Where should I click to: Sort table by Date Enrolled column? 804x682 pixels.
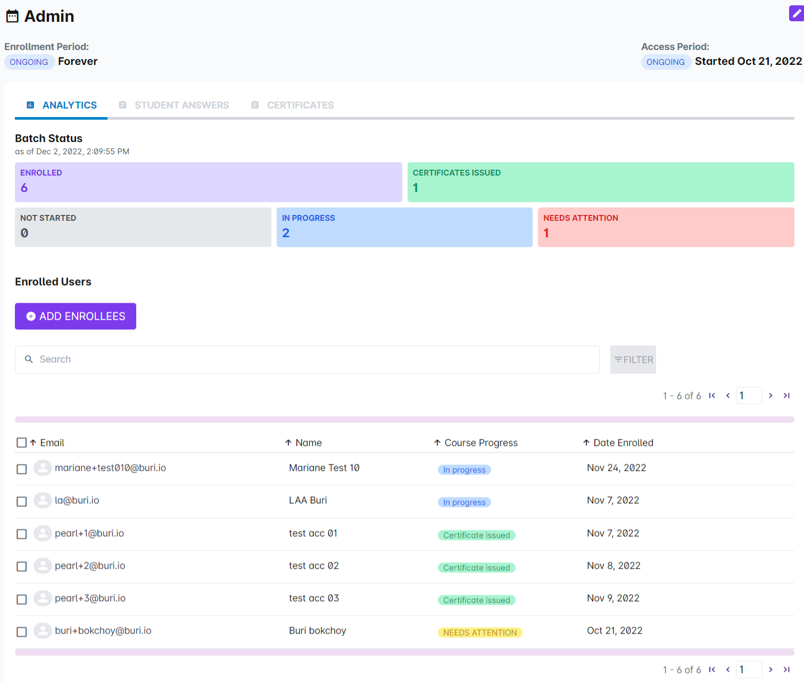tap(623, 443)
